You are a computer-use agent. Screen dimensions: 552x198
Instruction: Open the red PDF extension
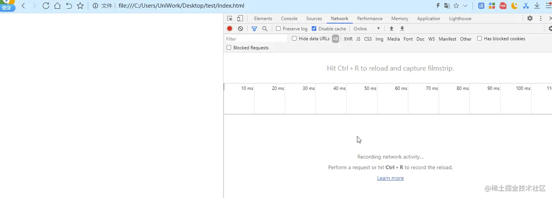tap(503, 6)
